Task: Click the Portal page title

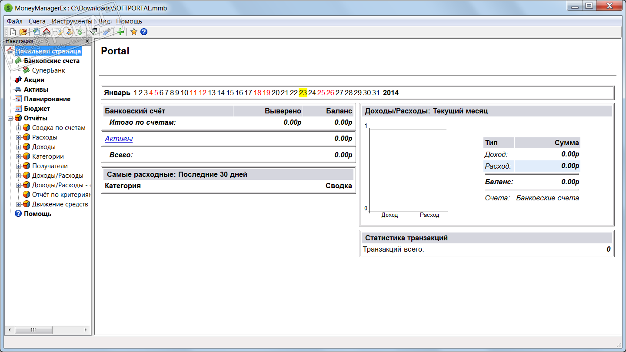Action: pos(115,51)
